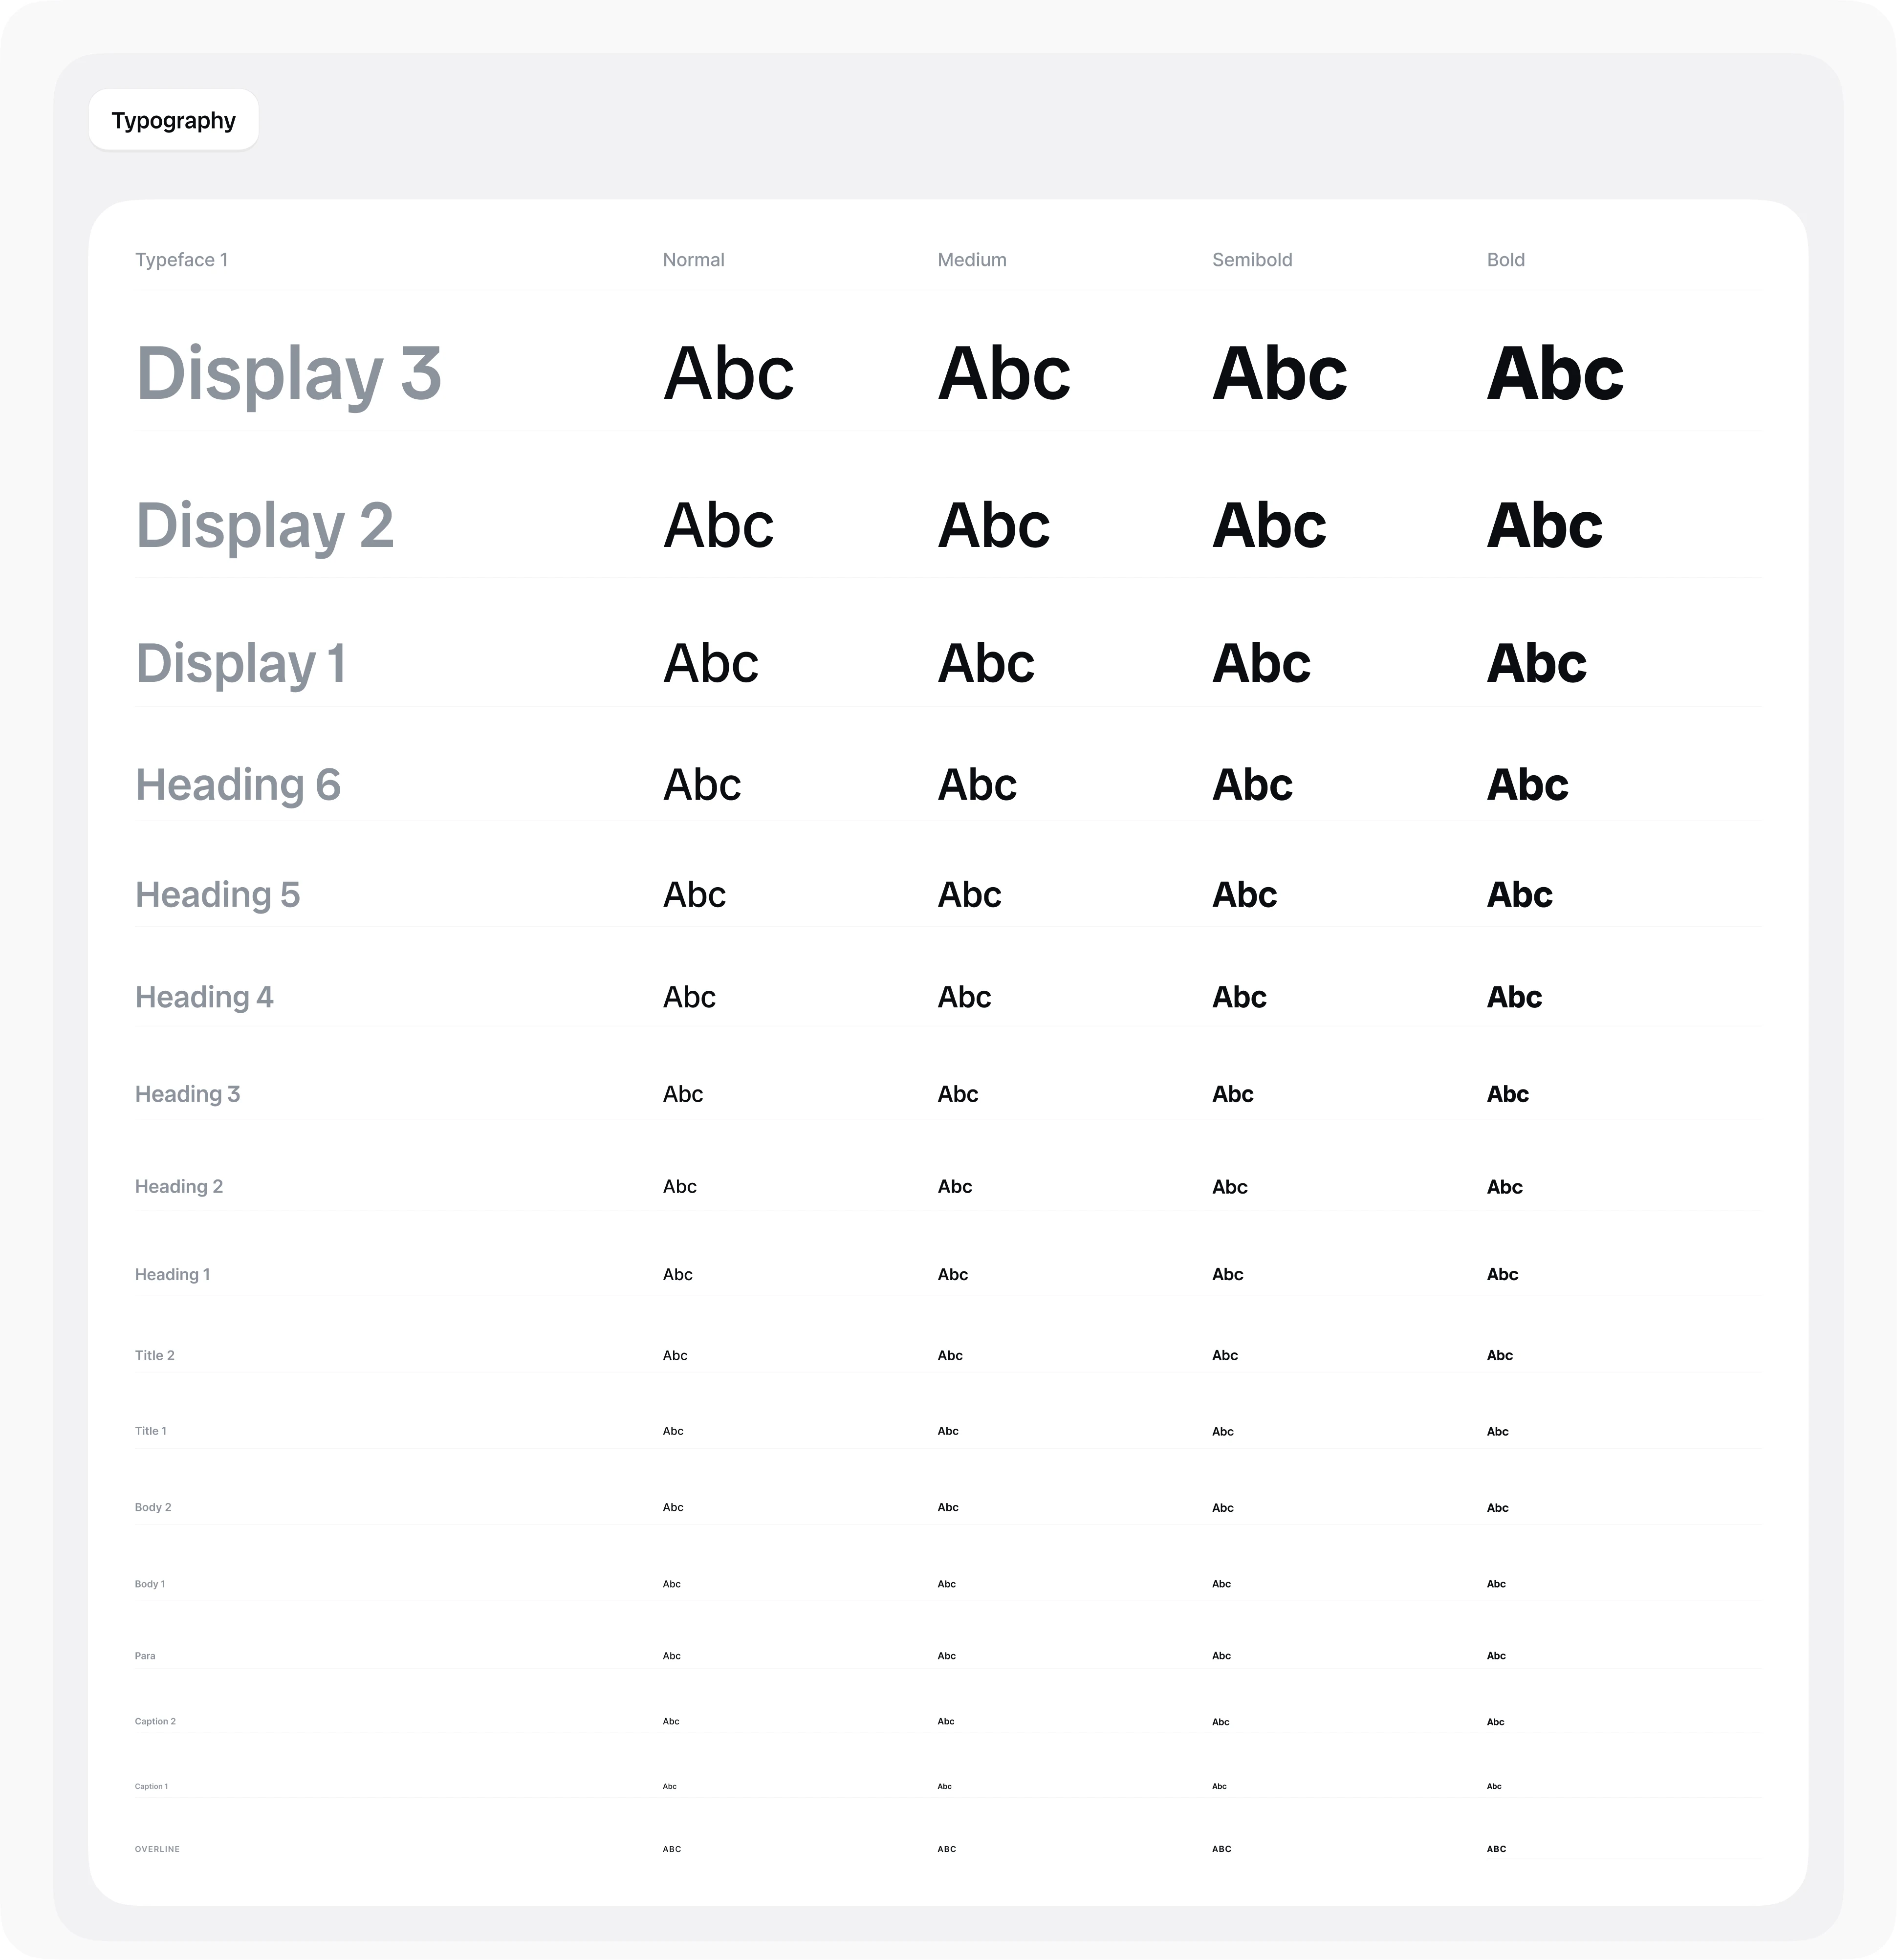Select the Heading 6 style label
Screen dimensions: 1897x1960
(238, 785)
